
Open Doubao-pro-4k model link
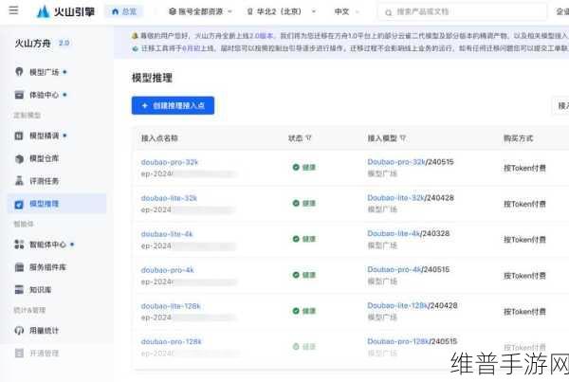coord(395,269)
